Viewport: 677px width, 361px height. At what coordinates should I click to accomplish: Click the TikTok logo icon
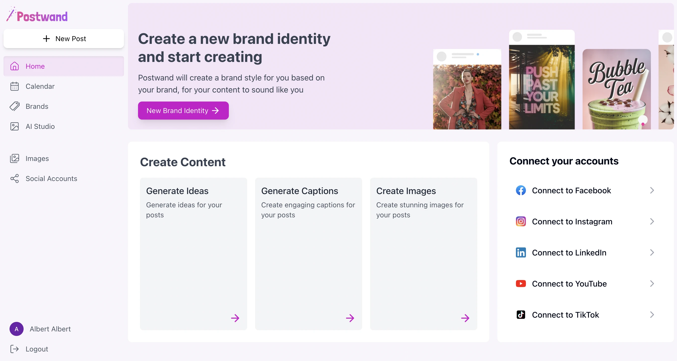(521, 315)
